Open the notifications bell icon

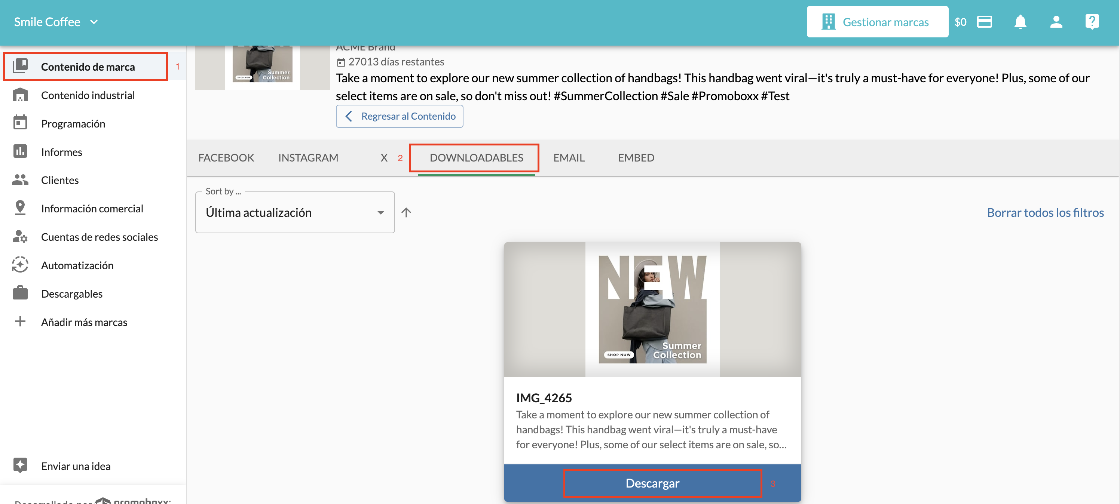1020,22
